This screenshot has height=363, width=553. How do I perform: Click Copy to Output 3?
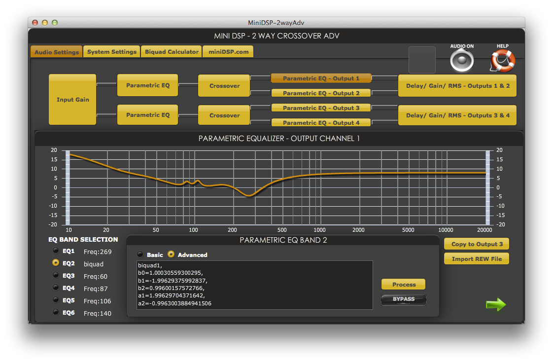click(477, 244)
